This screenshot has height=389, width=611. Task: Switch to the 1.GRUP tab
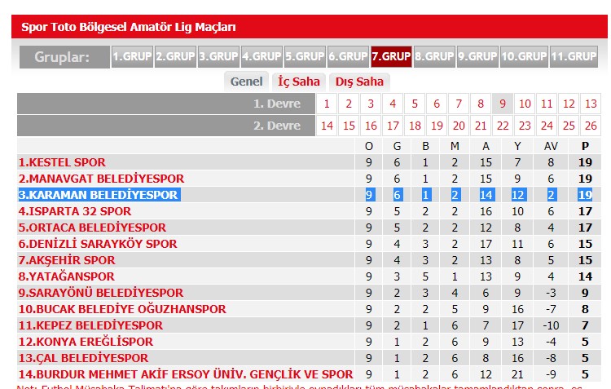[132, 56]
